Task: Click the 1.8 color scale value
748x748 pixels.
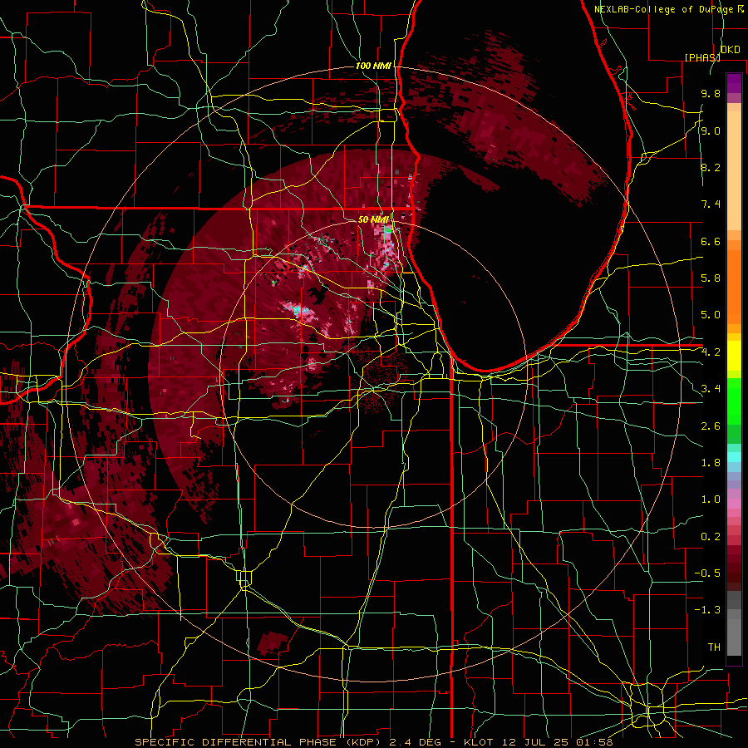Action: point(711,463)
